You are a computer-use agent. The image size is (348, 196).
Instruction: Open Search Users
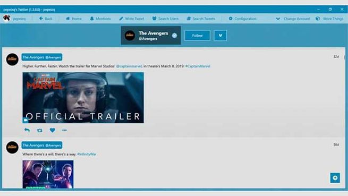coord(165,19)
